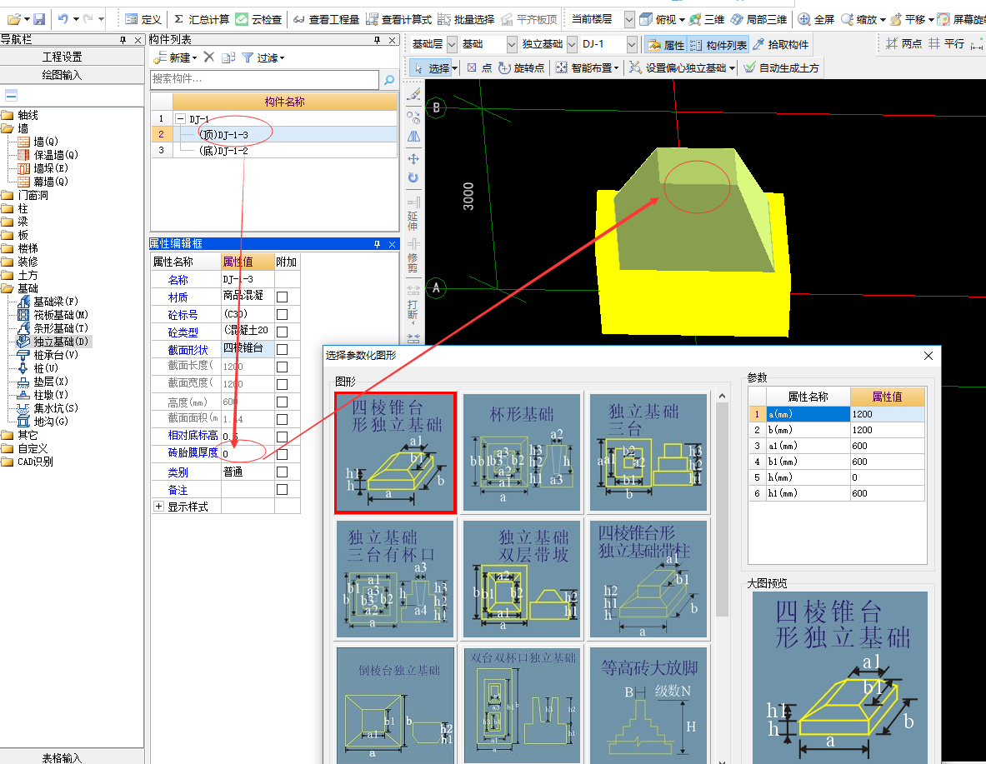Check the 砼类型 附加 checkbox
Viewport: 986px width, 764px height.
(283, 332)
